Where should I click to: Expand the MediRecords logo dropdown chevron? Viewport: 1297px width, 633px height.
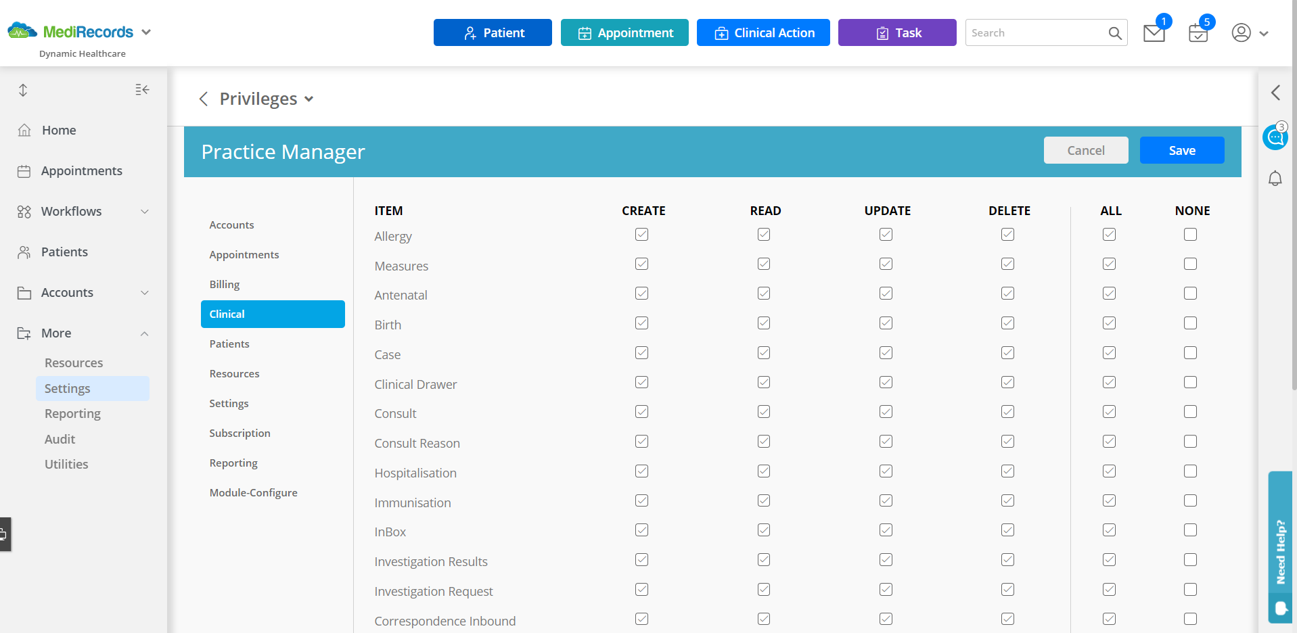(146, 32)
